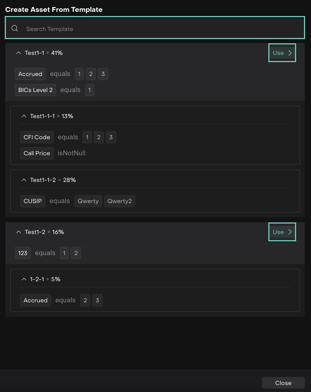
Task: Collapse the Test1-1-1 sub-template
Action: 24,116
